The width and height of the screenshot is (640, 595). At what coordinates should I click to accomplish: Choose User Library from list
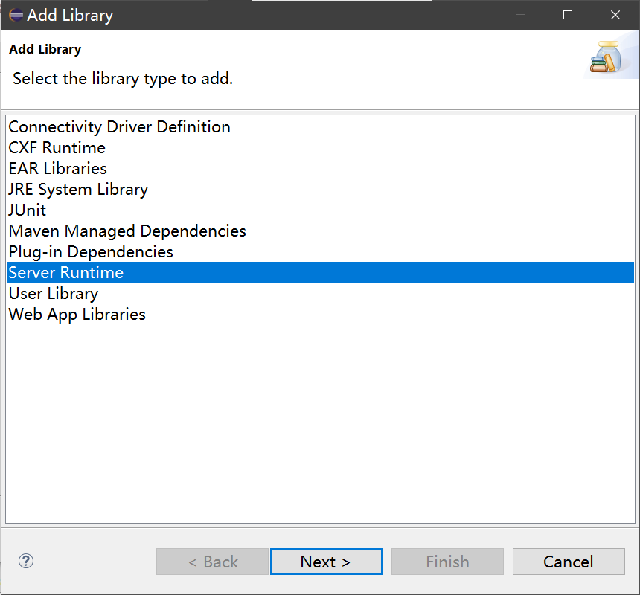point(54,294)
